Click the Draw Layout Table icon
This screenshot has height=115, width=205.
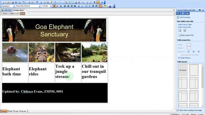pos(180,30)
